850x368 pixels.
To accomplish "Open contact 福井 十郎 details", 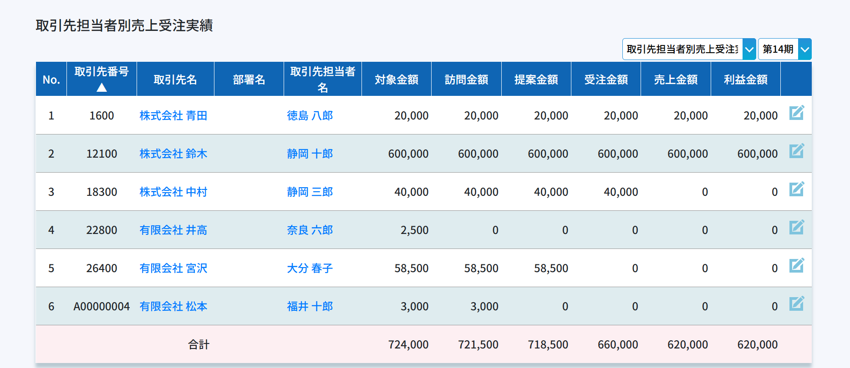I will [310, 307].
